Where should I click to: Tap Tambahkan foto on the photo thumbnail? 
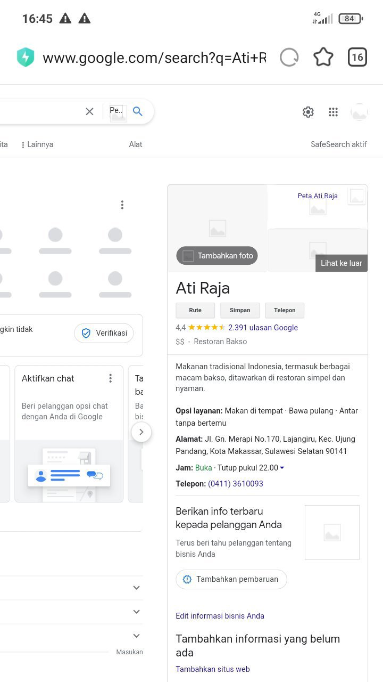pyautogui.click(x=217, y=256)
